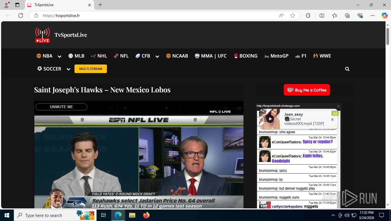
Task: Open the notifications center icon
Action: click(x=382, y=215)
